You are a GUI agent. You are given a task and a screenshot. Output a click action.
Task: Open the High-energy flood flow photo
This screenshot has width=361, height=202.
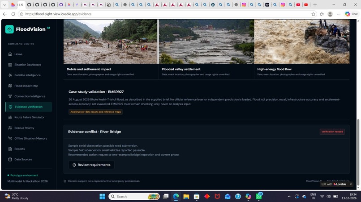tap(302, 41)
